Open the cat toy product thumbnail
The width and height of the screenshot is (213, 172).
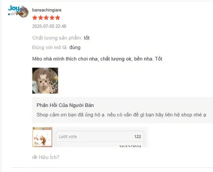42,137
